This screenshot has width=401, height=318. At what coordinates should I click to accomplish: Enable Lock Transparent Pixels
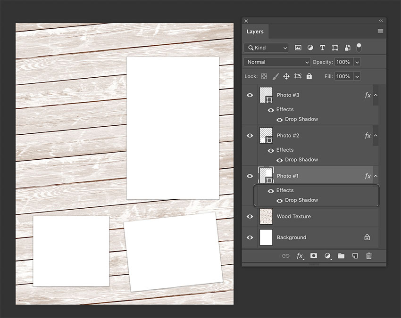point(264,76)
